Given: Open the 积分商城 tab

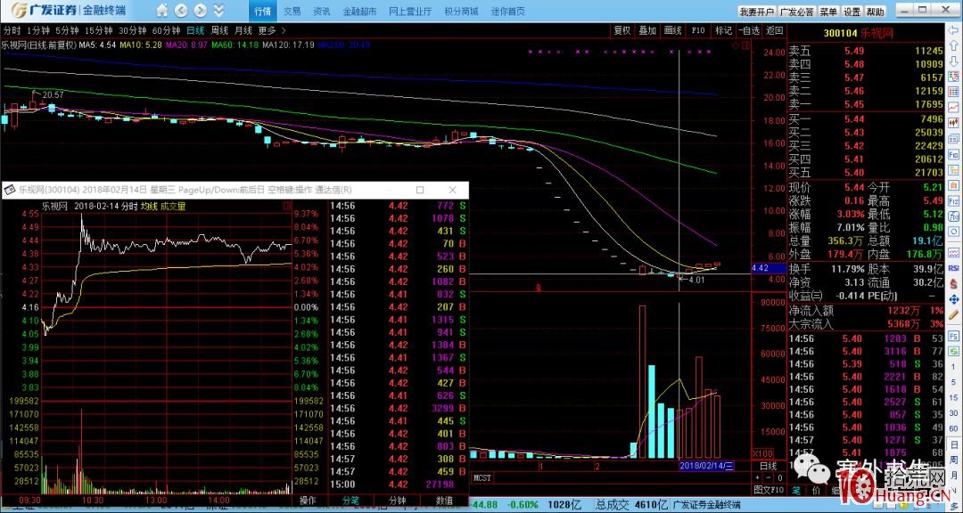Looking at the screenshot, I should point(461,11).
